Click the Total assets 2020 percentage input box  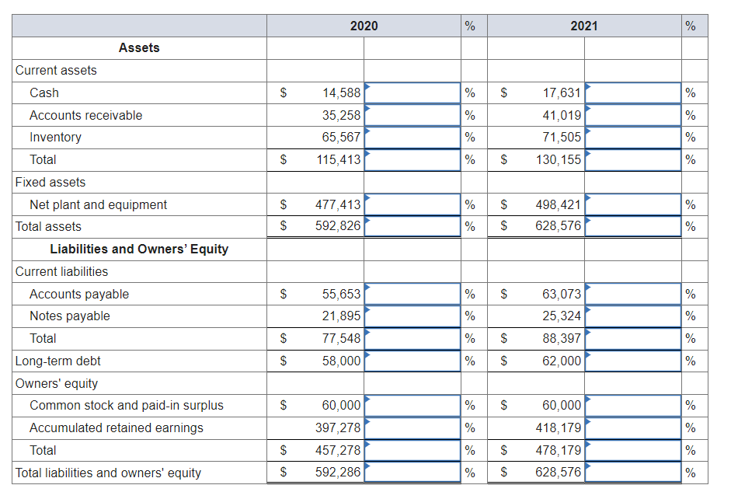412,226
